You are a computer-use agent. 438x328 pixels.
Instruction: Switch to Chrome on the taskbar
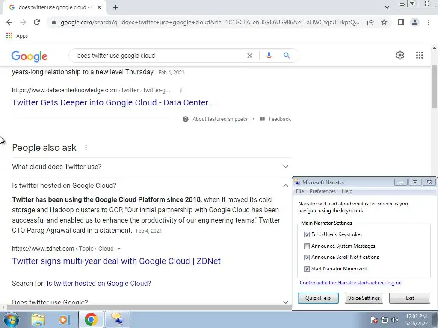91,319
